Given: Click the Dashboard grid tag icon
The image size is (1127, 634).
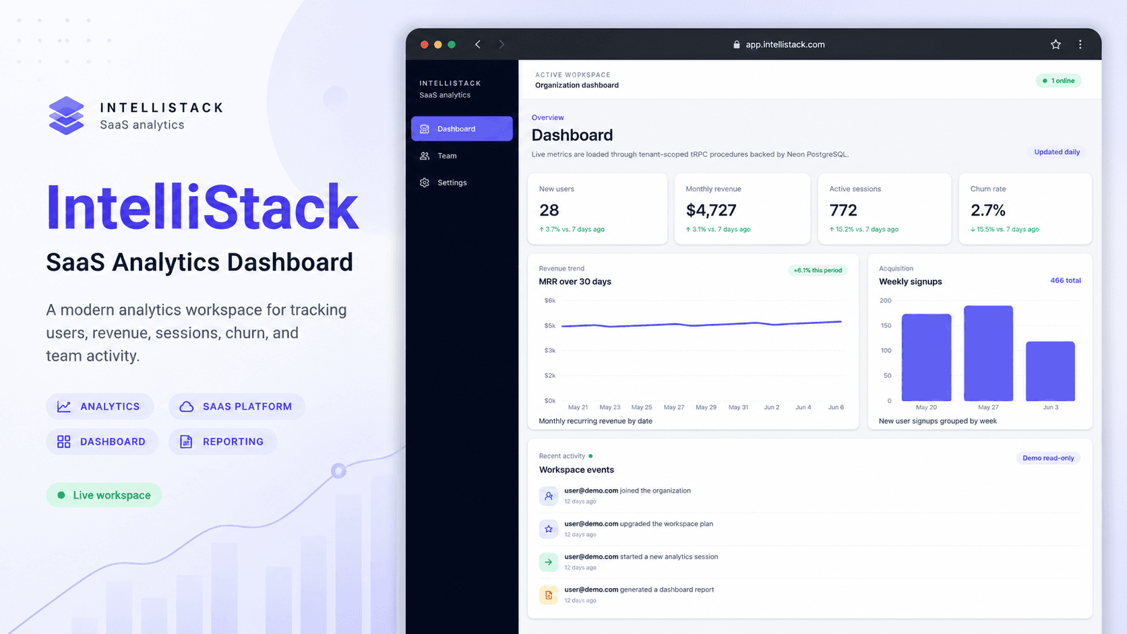Looking at the screenshot, I should [x=64, y=441].
